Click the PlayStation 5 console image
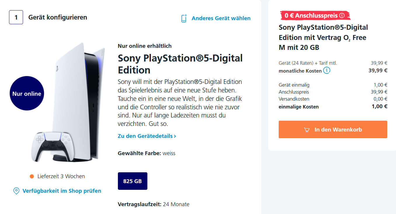Viewport: 396px width, 214px height. click(79, 96)
